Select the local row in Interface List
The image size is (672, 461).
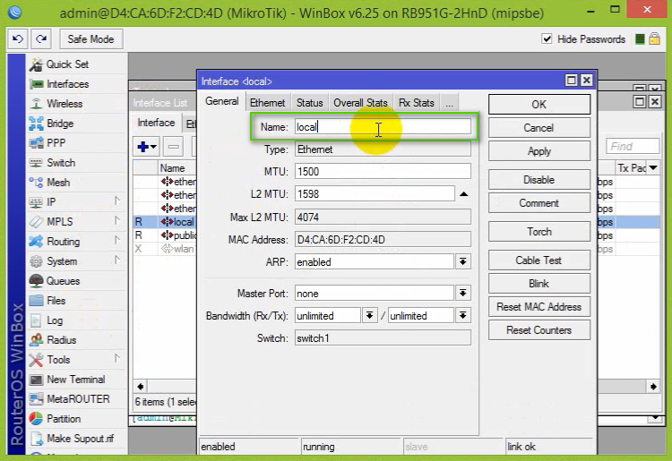(x=165, y=222)
